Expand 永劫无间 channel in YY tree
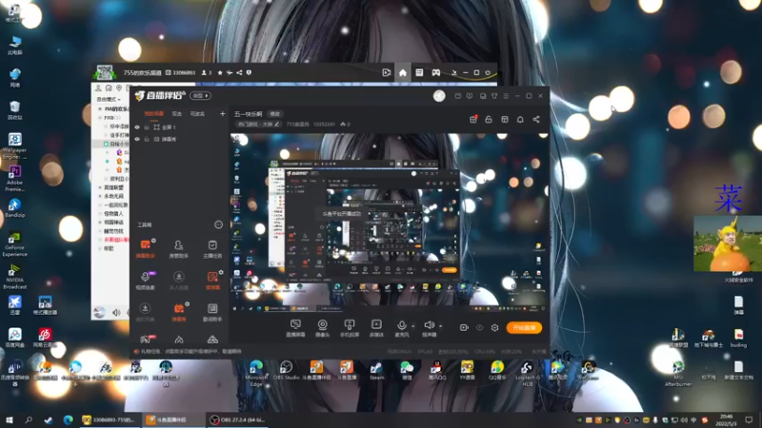The height and width of the screenshot is (428, 762). click(101, 196)
